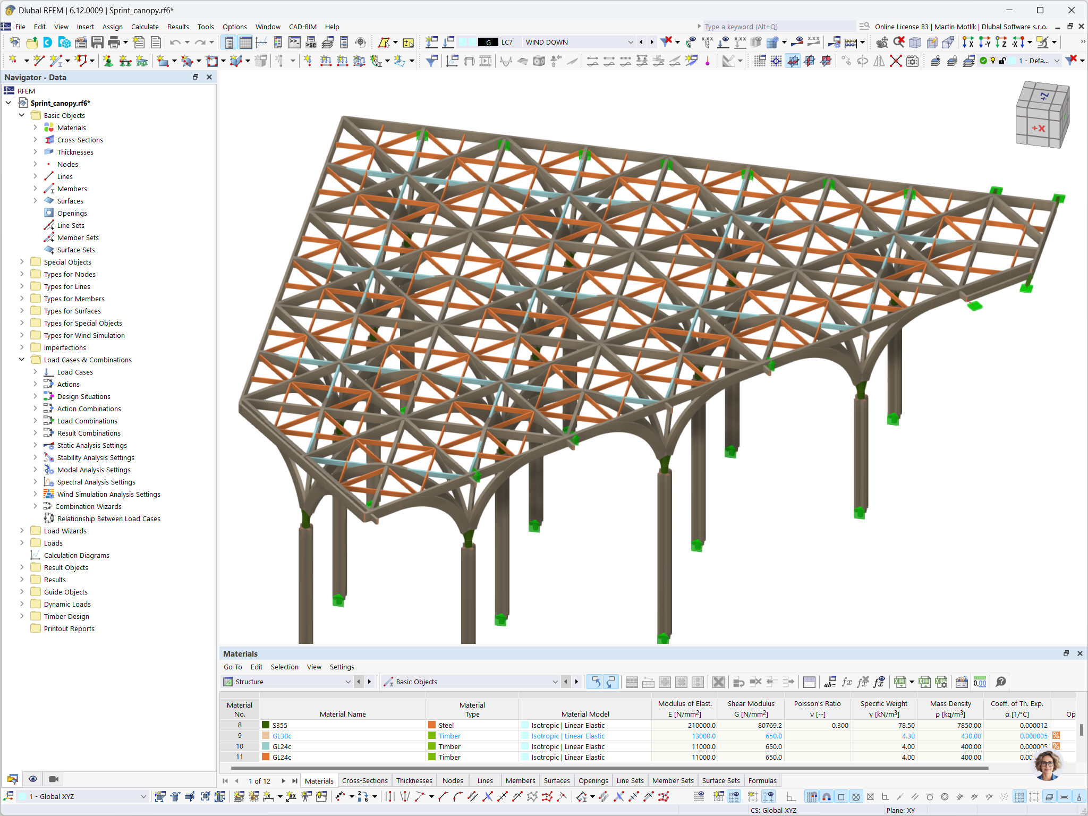Click the Print icon in toolbar
This screenshot has width=1088, height=816.
click(114, 42)
